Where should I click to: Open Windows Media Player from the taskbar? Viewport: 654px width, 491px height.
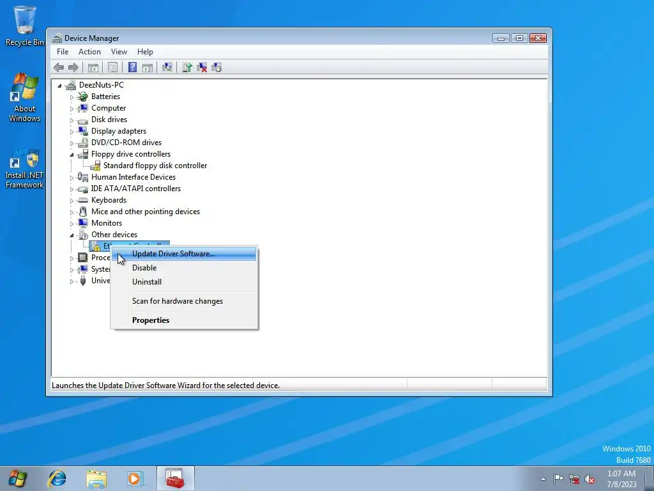point(135,478)
